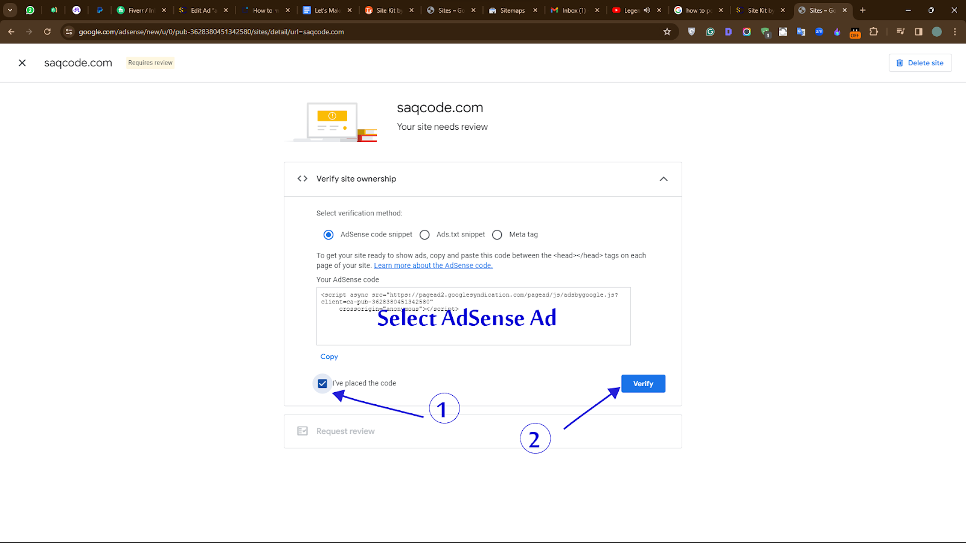This screenshot has width=966, height=543.
Task: Click the code brackets icon beside Verify
Action: tap(302, 179)
